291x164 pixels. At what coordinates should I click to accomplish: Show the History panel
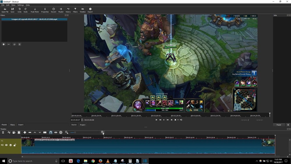click(x=68, y=10)
